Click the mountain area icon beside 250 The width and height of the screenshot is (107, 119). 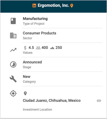[52, 48]
